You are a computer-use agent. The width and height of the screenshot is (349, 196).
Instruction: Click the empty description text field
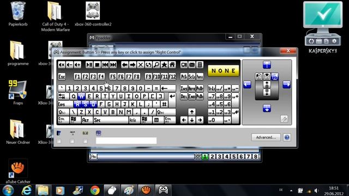pyautogui.click(x=126, y=140)
